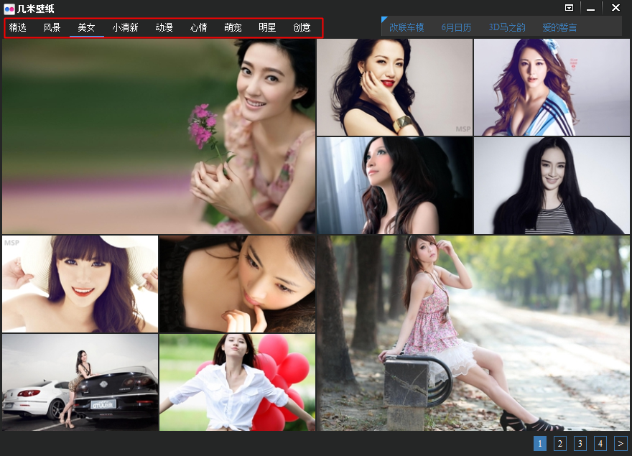Open wallpaper of woman in blue striped jacket
Screen dimensions: 632x456
click(552, 87)
